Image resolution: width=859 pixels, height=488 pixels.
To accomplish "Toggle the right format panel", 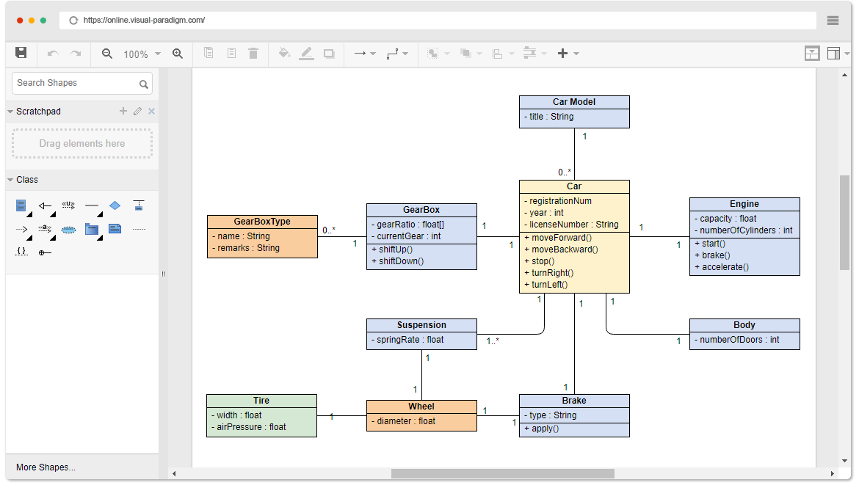I will [x=835, y=53].
